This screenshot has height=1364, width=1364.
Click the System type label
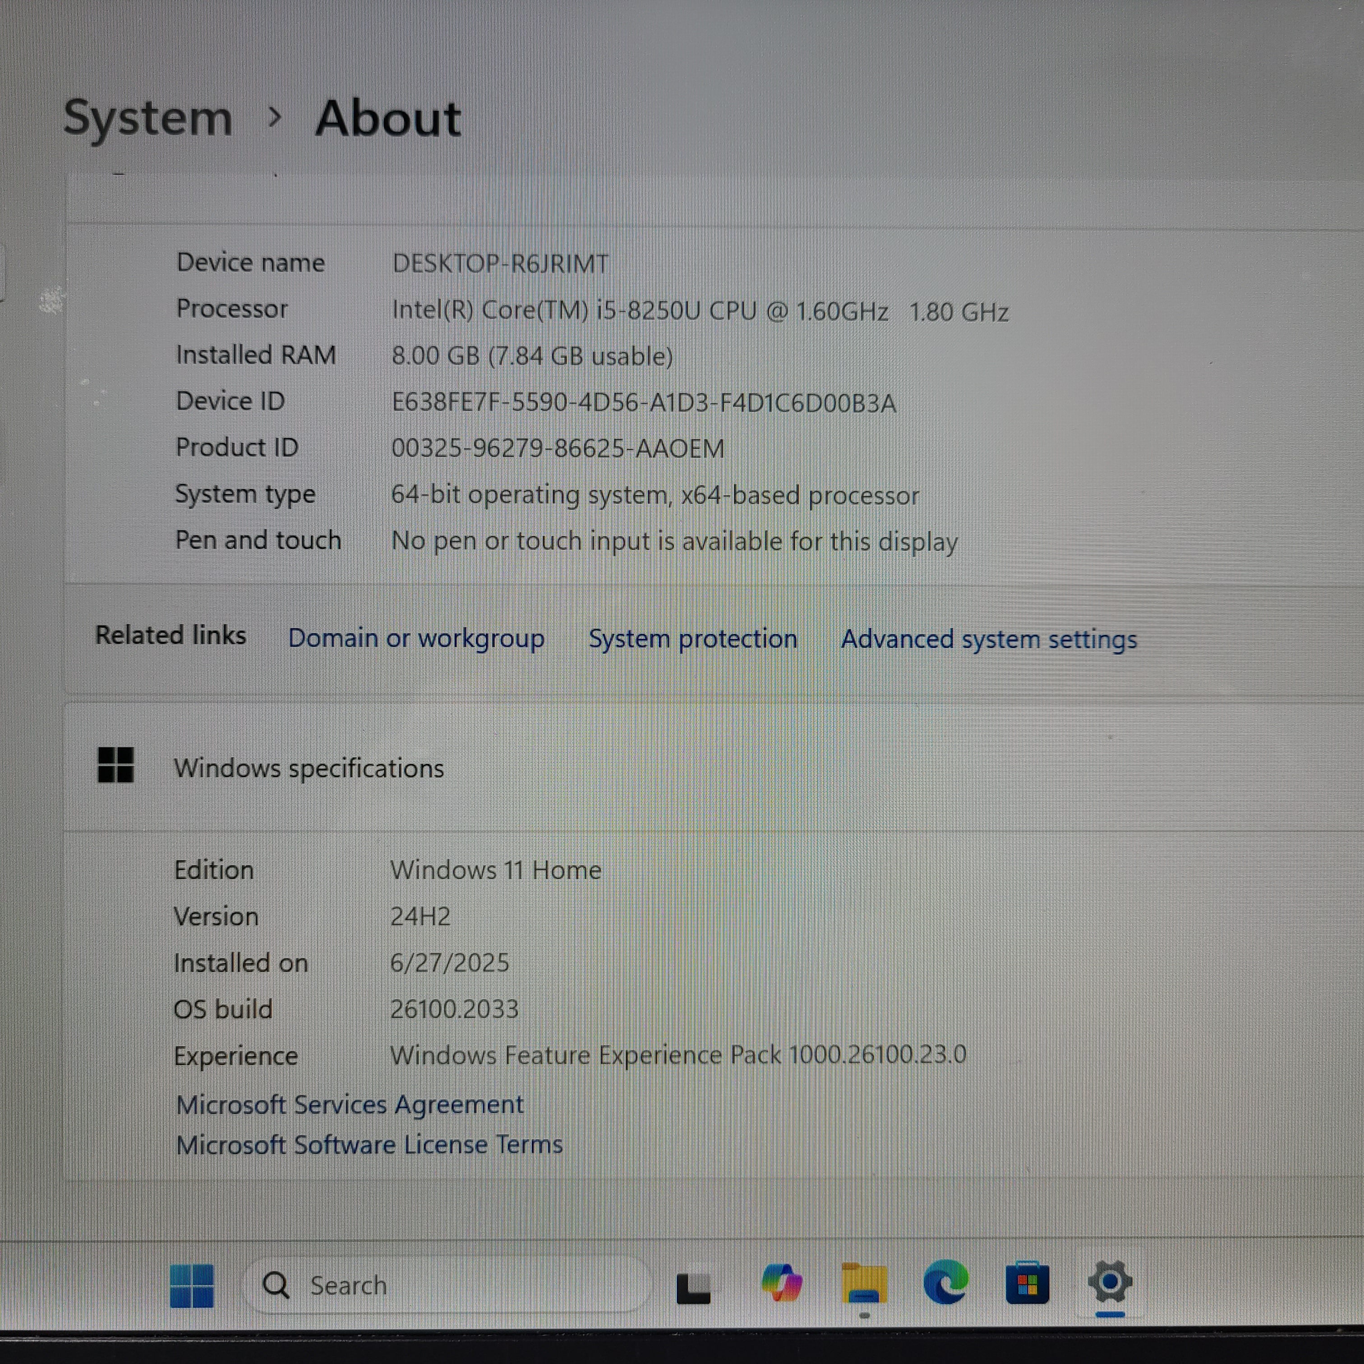tap(245, 494)
